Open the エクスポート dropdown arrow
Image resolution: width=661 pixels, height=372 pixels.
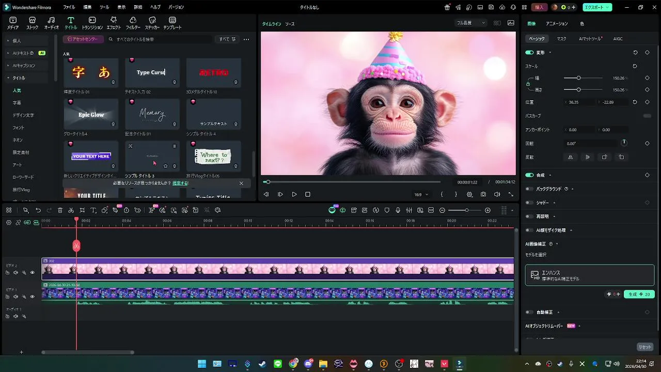pos(607,7)
